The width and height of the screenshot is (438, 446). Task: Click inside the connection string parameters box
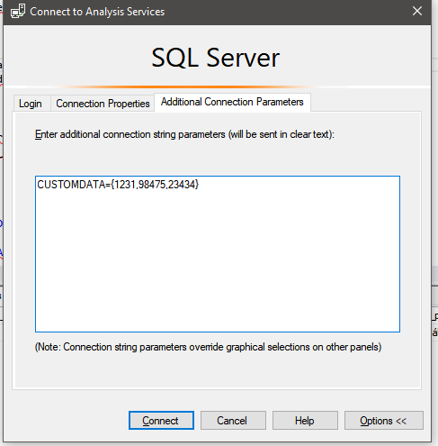click(x=218, y=254)
